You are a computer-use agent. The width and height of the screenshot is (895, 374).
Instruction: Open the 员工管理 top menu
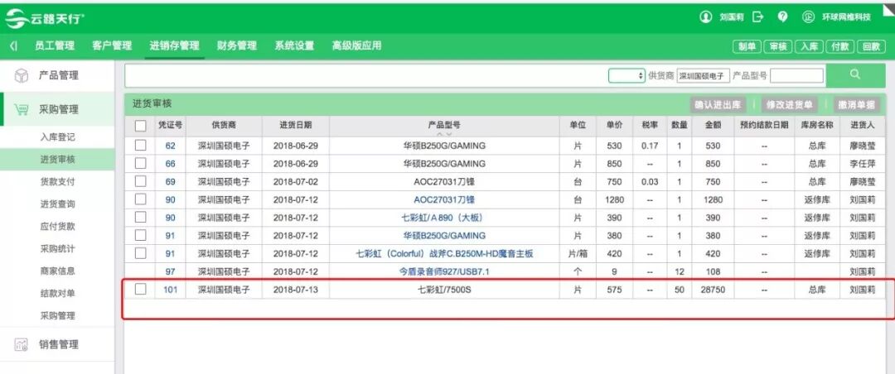click(x=55, y=46)
